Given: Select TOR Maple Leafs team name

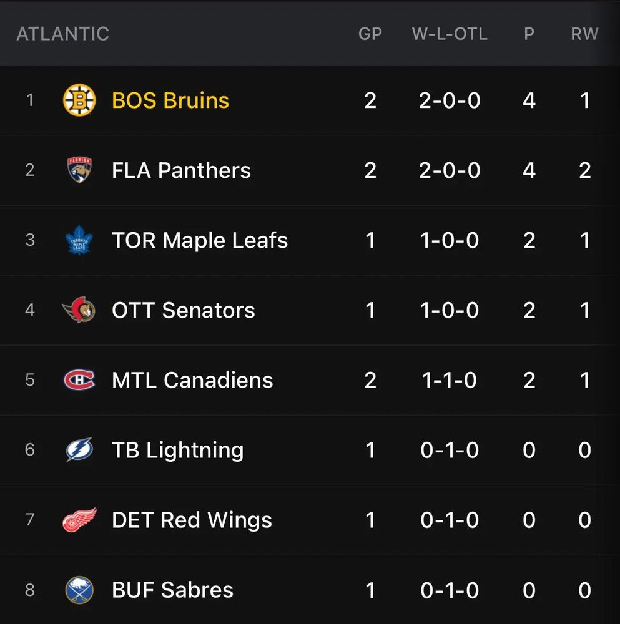Looking at the screenshot, I should (x=200, y=240).
